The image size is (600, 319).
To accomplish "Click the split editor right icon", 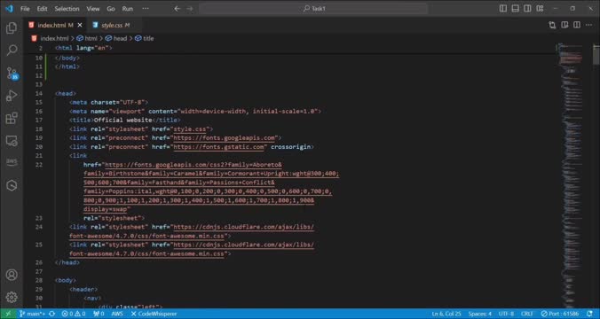I will [577, 25].
